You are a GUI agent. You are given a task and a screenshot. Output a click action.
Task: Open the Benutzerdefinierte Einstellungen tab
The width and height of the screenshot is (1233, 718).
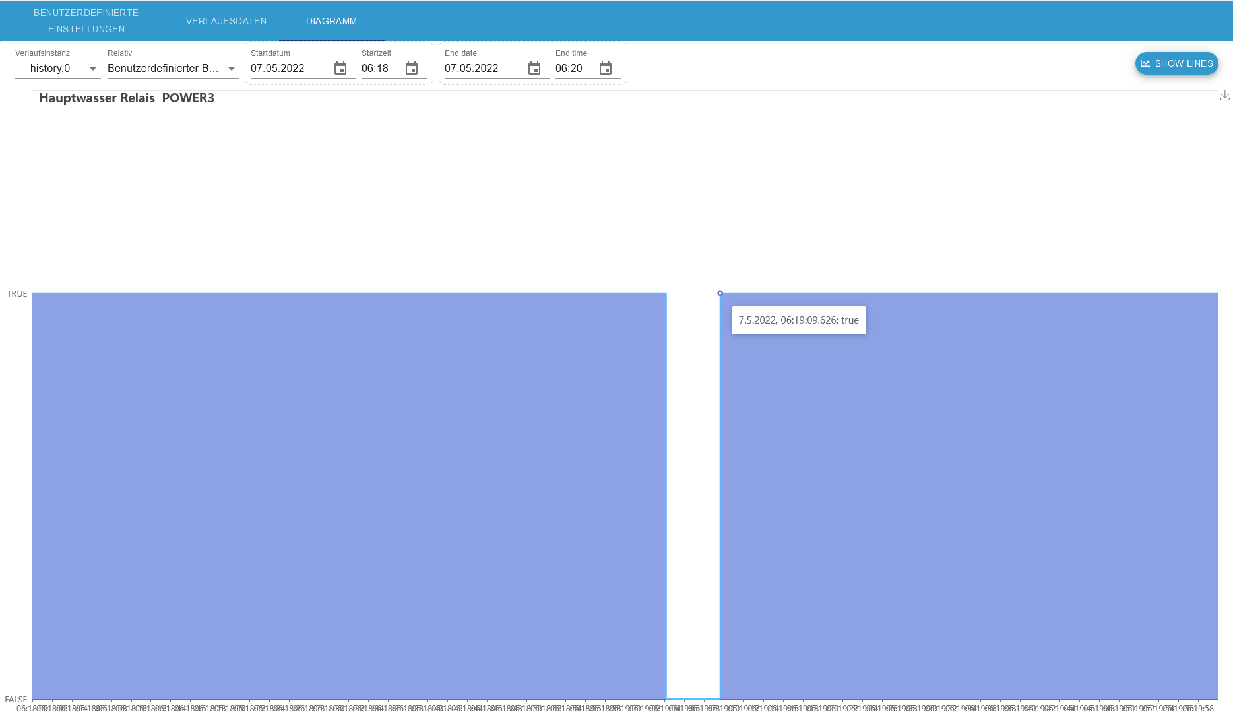tap(86, 20)
